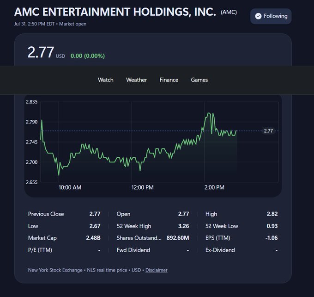Click the Market Cap value 2.48B
314x297 pixels.
(93, 238)
